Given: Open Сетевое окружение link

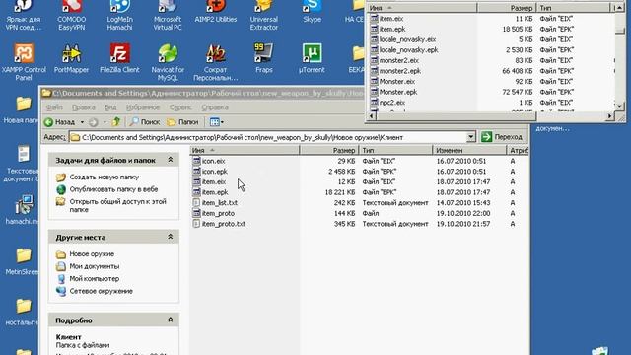Looking at the screenshot, I should coord(101,291).
